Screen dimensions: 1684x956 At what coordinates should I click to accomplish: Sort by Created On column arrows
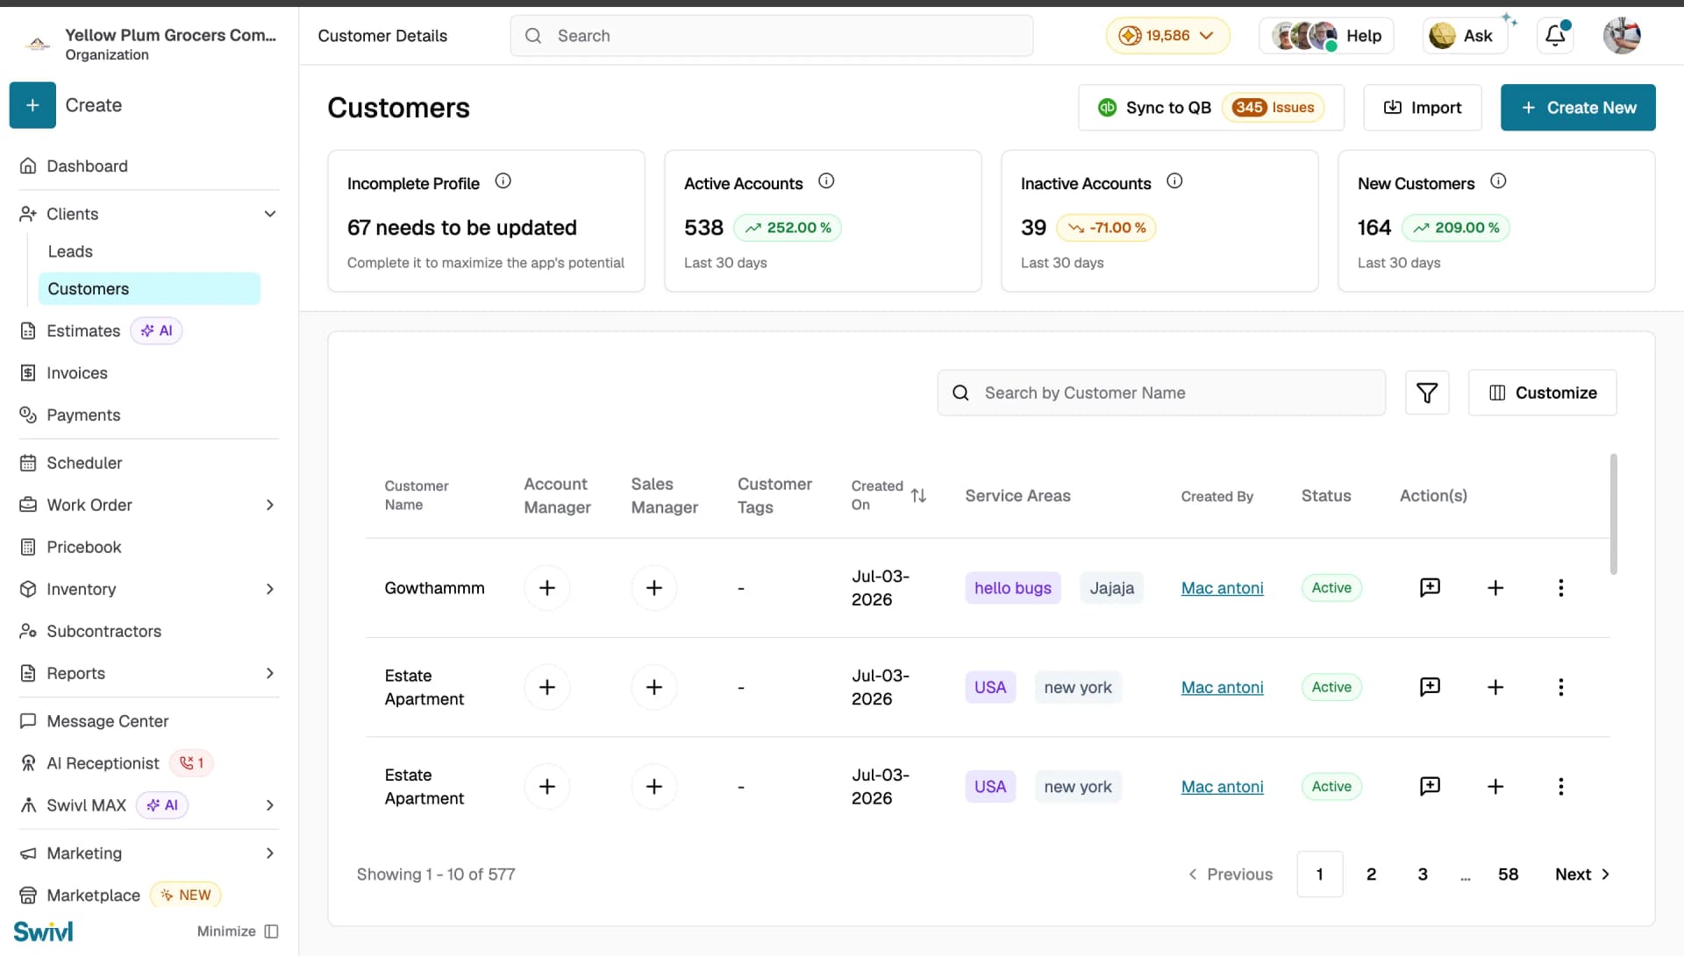pos(918,495)
